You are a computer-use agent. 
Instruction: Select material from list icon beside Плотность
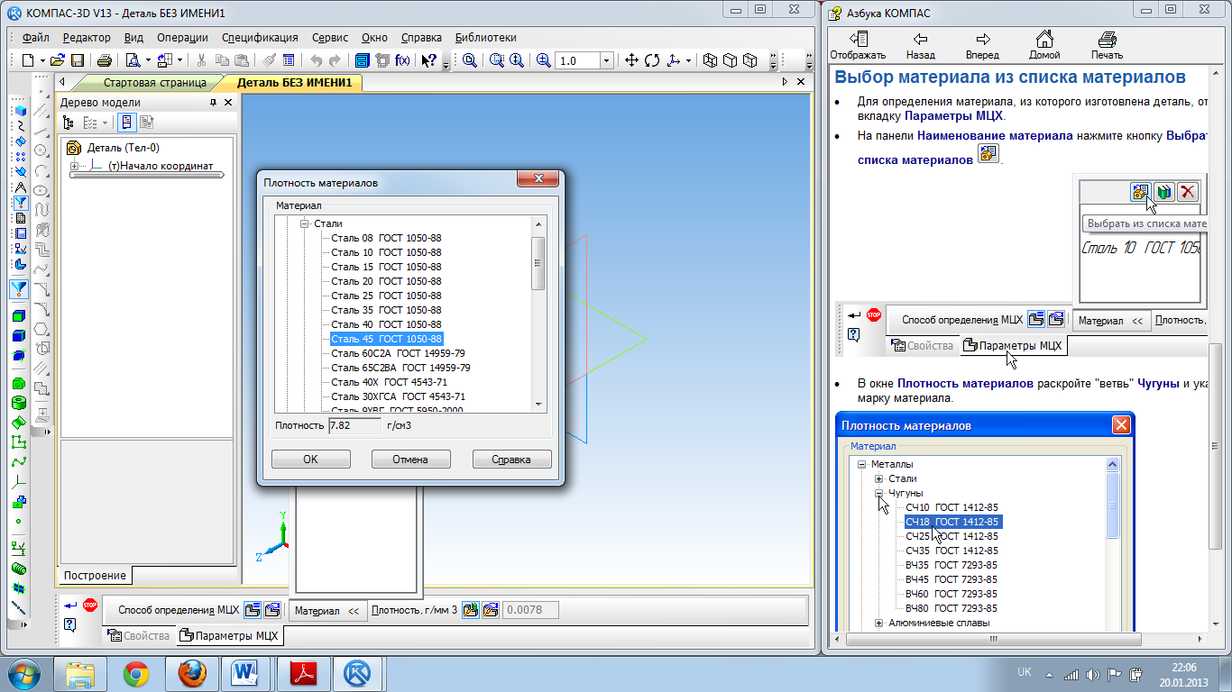(x=470, y=610)
